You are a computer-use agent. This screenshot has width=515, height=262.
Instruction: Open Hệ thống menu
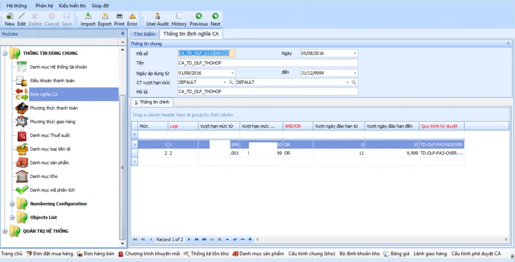pos(17,6)
